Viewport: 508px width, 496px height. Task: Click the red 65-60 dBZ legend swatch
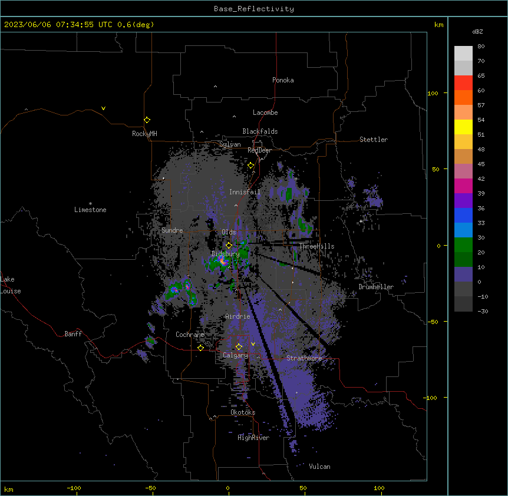pos(463,83)
